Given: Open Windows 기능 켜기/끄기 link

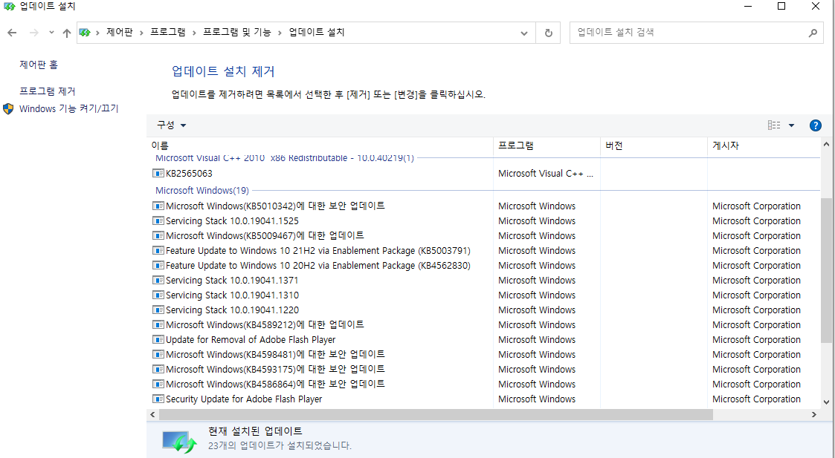Looking at the screenshot, I should 68,108.
